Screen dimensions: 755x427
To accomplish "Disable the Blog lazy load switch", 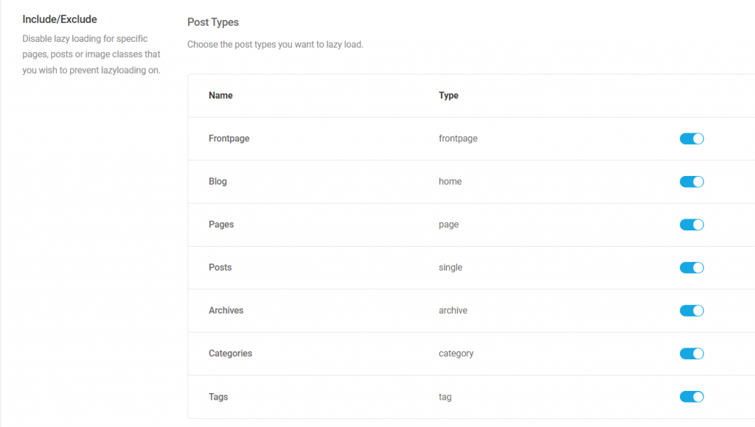I will tap(692, 181).
